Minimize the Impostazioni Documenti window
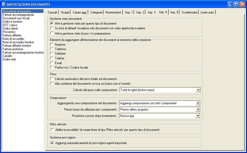The image size is (247, 153). point(230,4)
